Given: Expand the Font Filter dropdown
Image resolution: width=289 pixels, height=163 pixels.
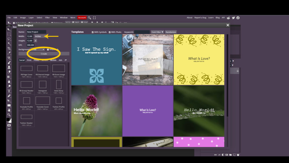Looking at the screenshot, I should point(157,32).
